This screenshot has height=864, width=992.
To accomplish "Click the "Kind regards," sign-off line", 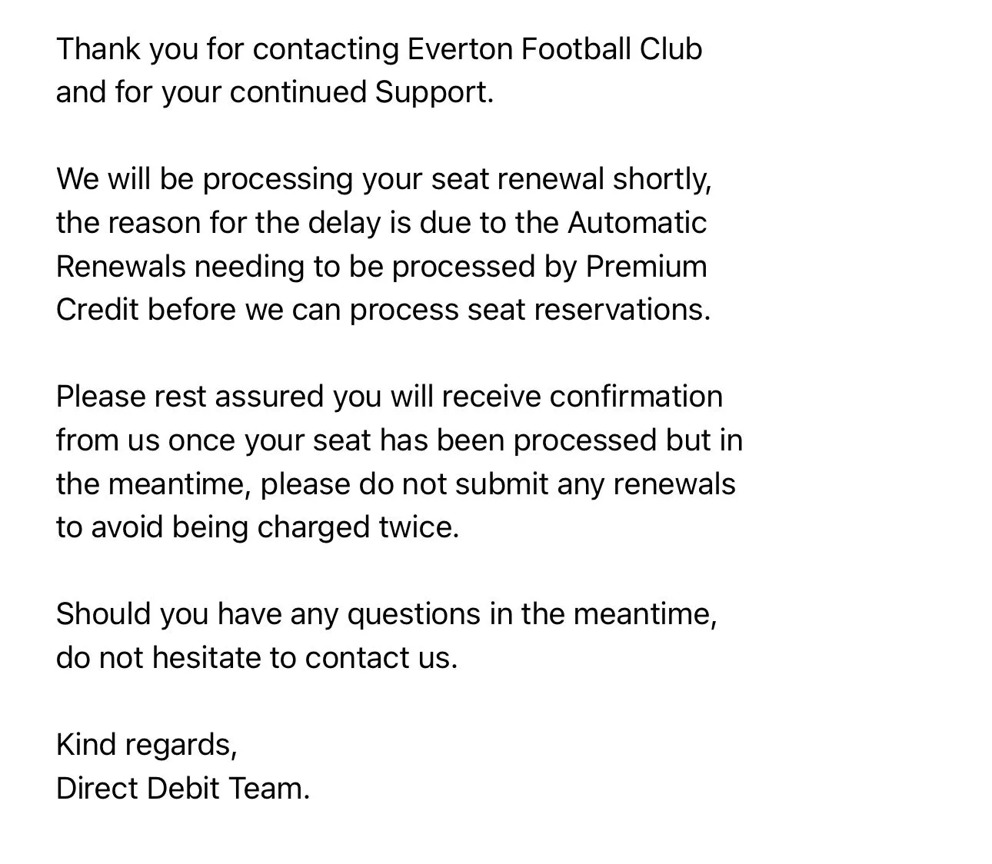I will tap(146, 745).
